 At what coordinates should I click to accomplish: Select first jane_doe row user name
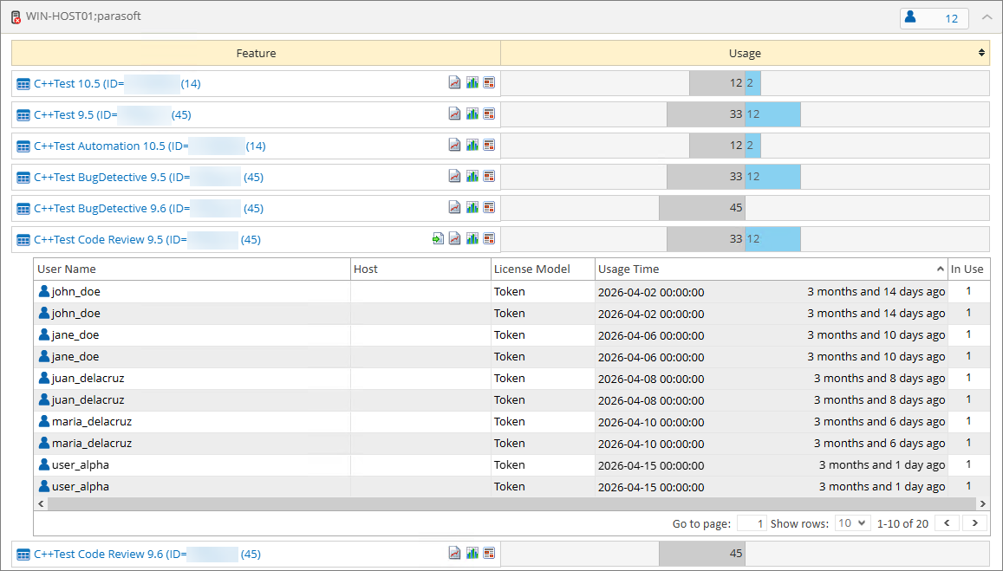[x=75, y=335]
